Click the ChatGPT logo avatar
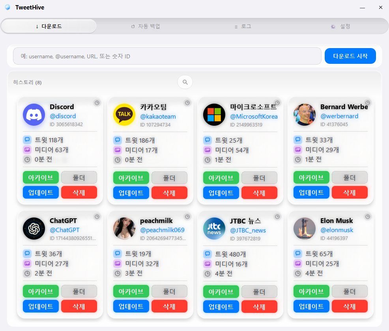 pyautogui.click(x=34, y=229)
